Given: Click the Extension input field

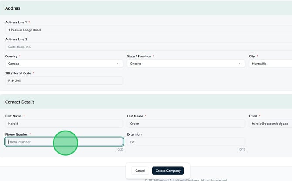Looking at the screenshot, I should [186, 142].
